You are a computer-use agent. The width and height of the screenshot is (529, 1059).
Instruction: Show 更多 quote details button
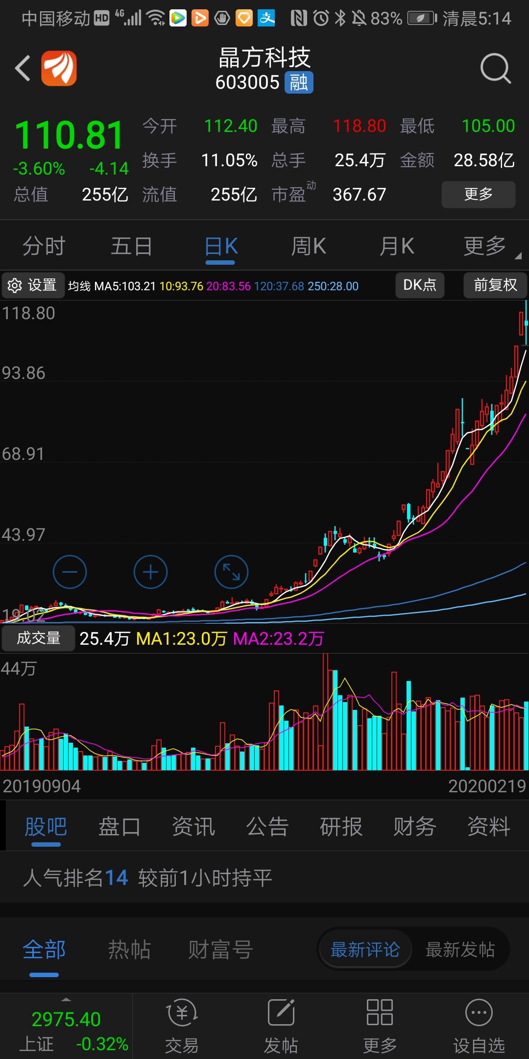(x=479, y=195)
